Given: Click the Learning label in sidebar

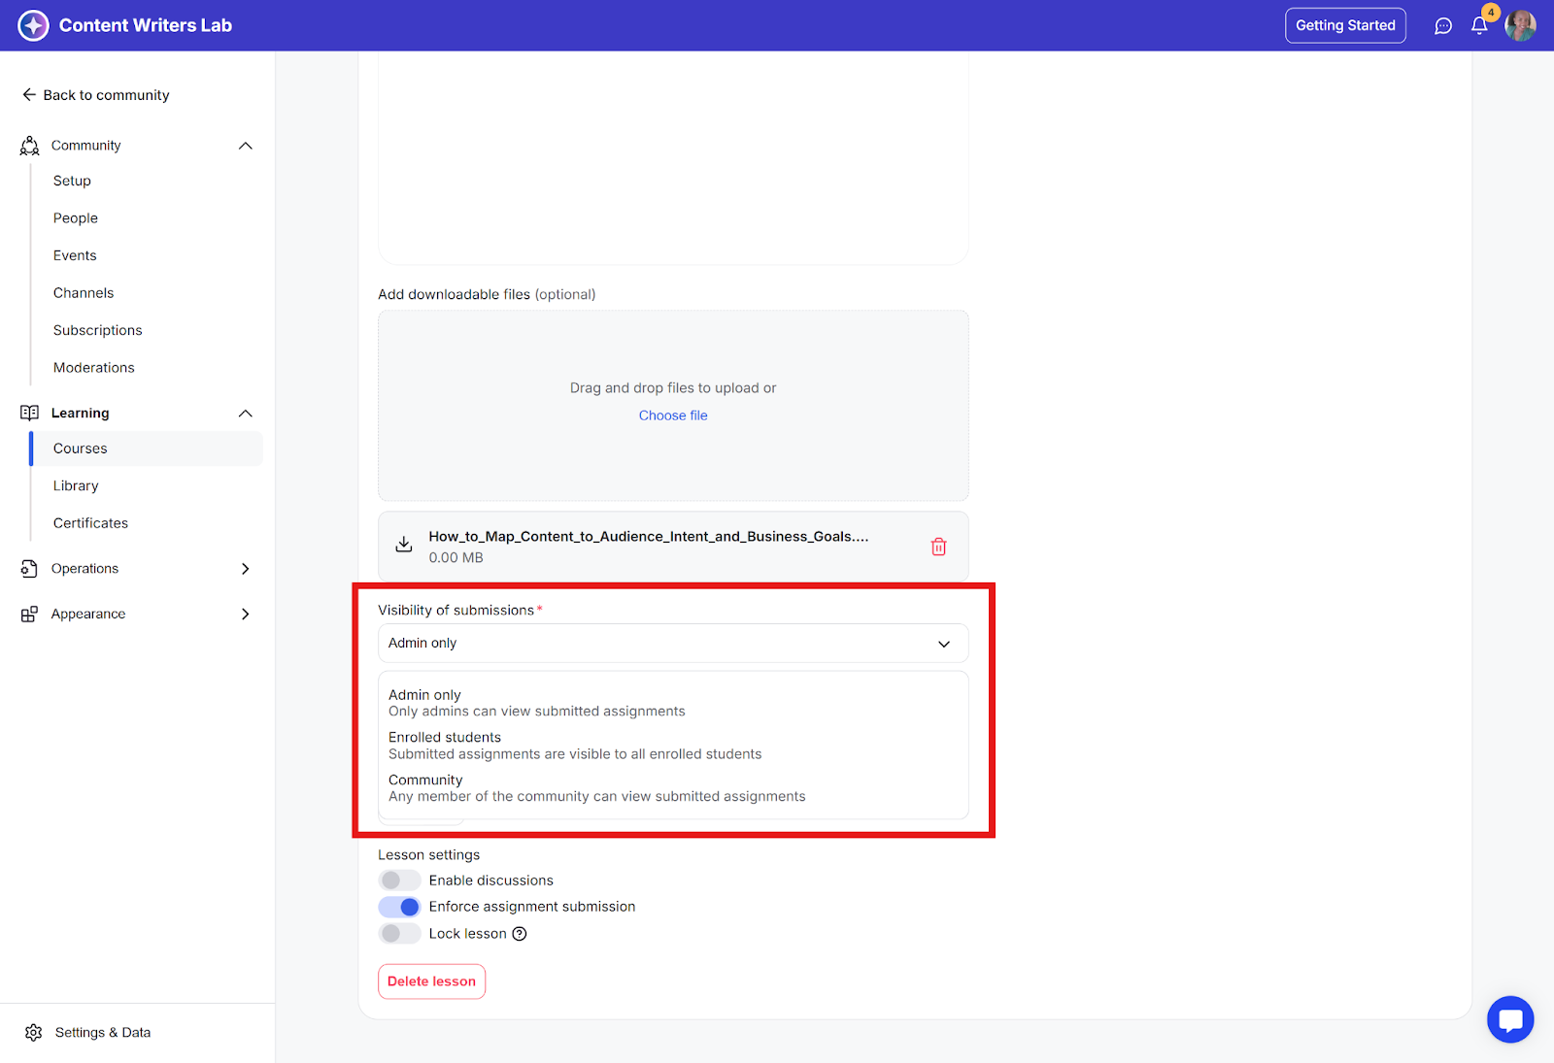Looking at the screenshot, I should [81, 414].
